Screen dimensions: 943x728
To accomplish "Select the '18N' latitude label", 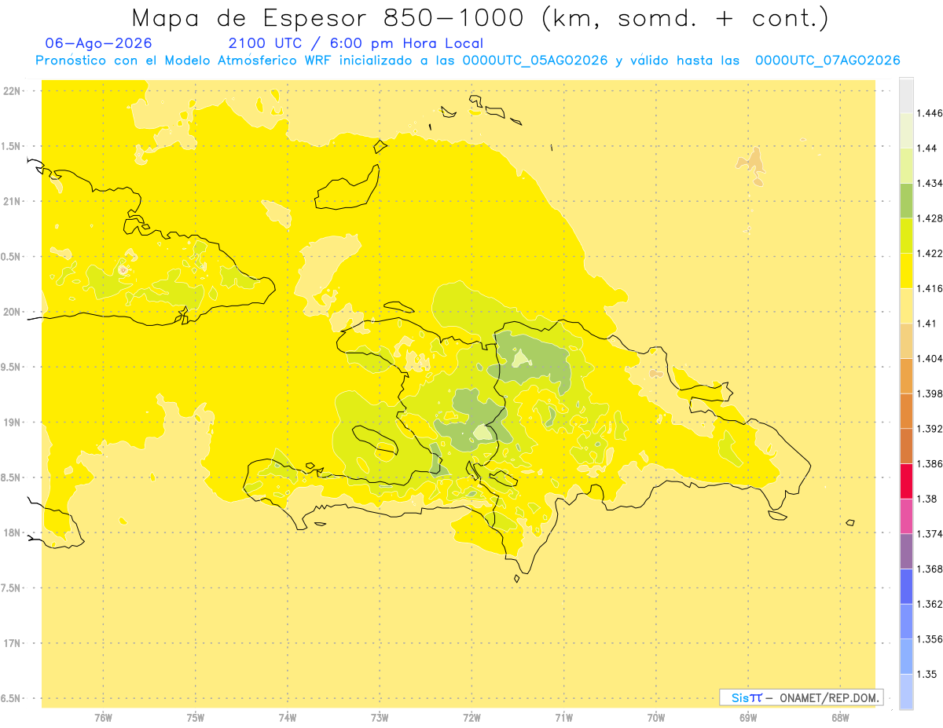I will (12, 532).
